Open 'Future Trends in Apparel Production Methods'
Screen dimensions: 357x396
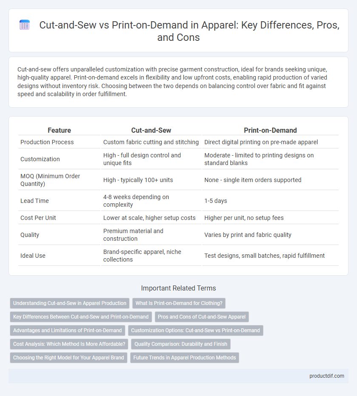point(185,358)
